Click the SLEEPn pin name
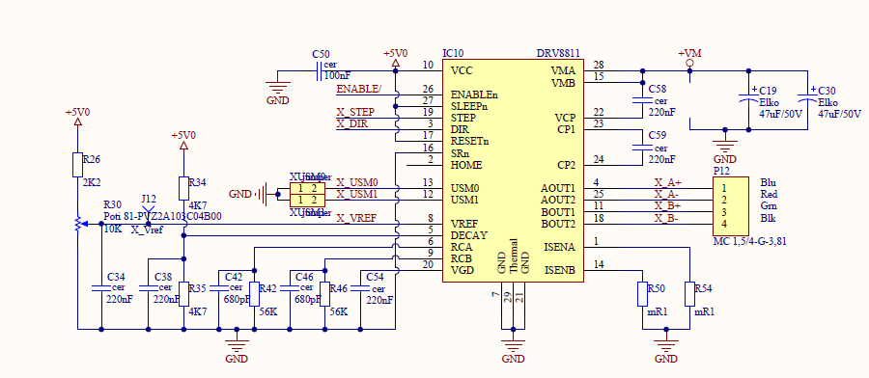Screen dimensions: 869x378 [x=470, y=106]
